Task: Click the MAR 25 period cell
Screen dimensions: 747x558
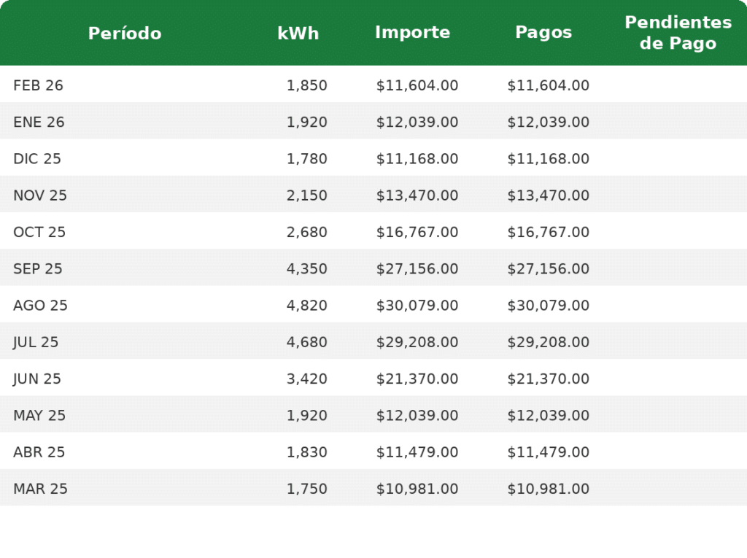Action: pos(41,489)
